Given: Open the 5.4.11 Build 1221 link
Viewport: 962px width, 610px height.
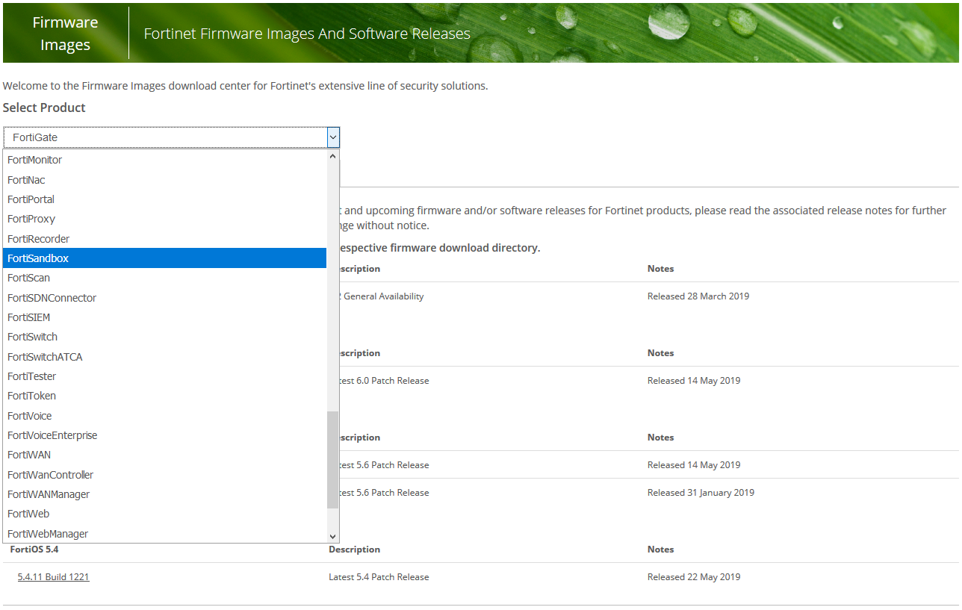Looking at the screenshot, I should pyautogui.click(x=53, y=577).
